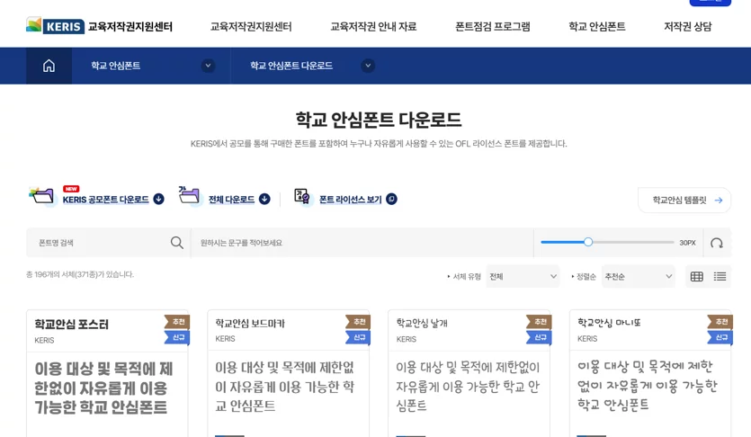Screen dimensions: 751x437
Task: Click the download arrow next to KERIS 공모폰트 다운로드
Action: [x=158, y=199]
